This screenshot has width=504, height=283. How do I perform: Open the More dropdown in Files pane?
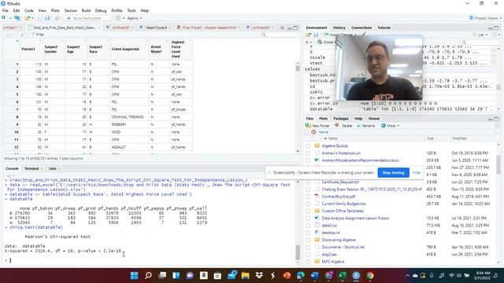click(x=390, y=126)
